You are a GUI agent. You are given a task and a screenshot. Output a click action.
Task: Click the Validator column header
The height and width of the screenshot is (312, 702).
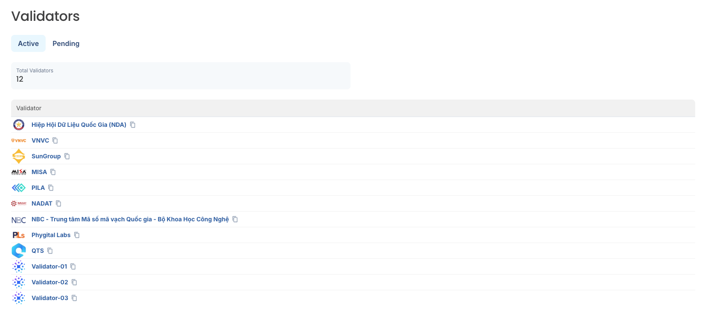pyautogui.click(x=29, y=108)
